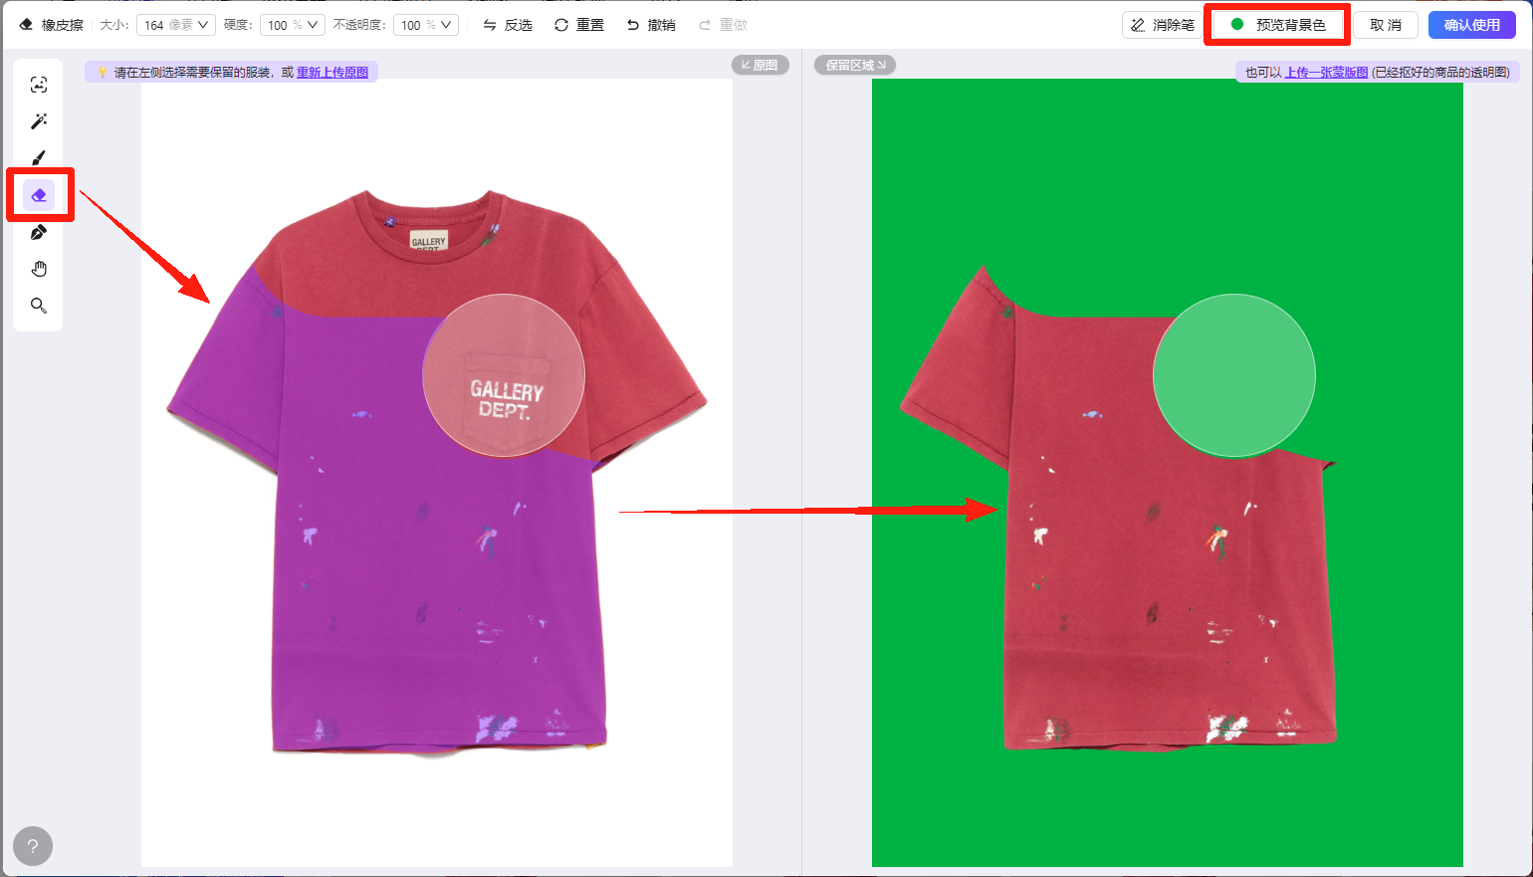Click 确认使用 to confirm
Viewport: 1533px width, 877px height.
[1472, 25]
